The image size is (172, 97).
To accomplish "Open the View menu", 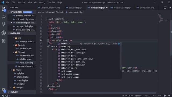I will tap(30, 2).
